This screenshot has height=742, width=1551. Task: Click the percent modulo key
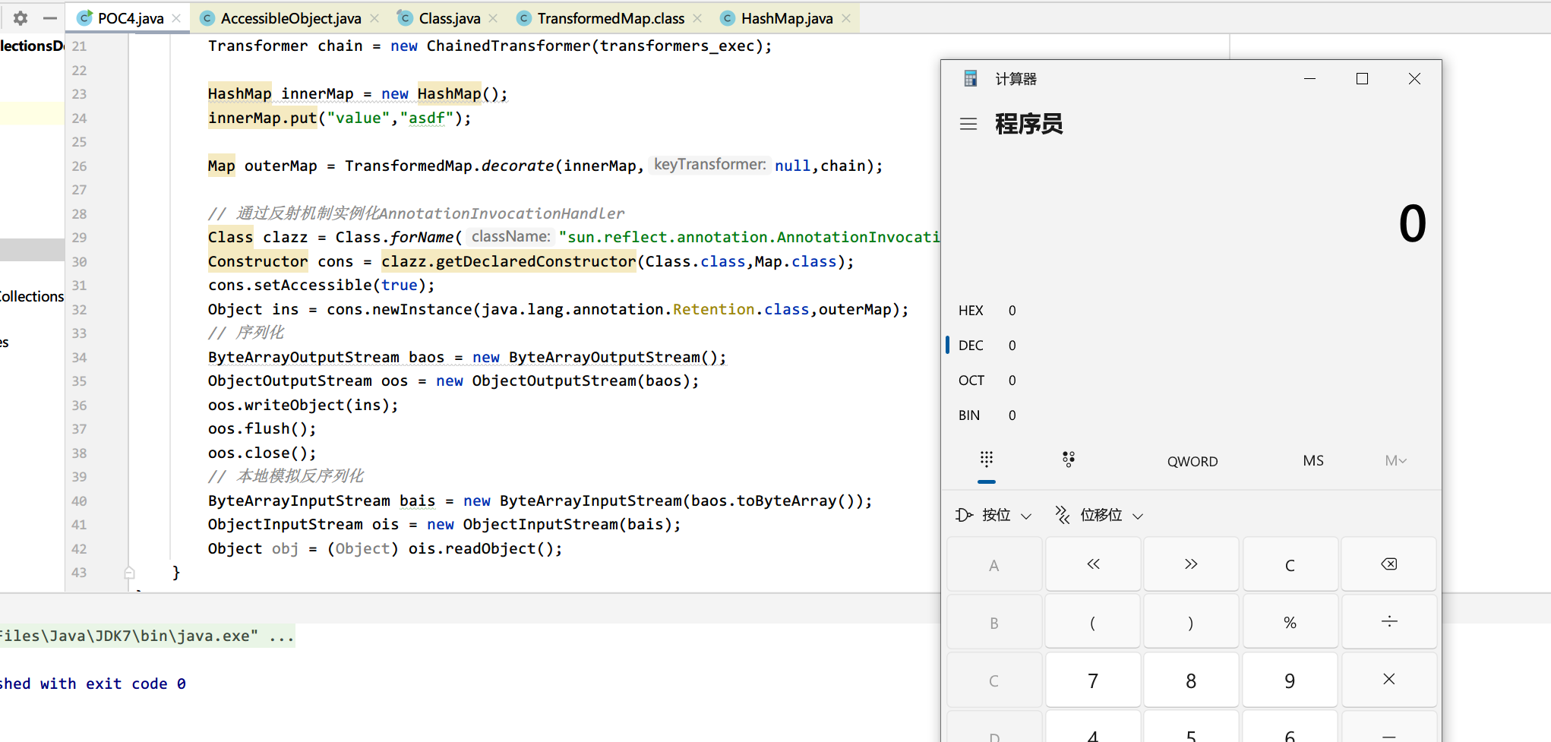(x=1290, y=622)
